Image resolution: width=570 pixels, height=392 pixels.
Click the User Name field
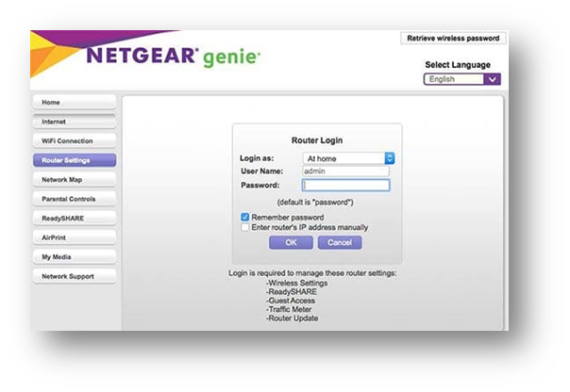point(345,171)
